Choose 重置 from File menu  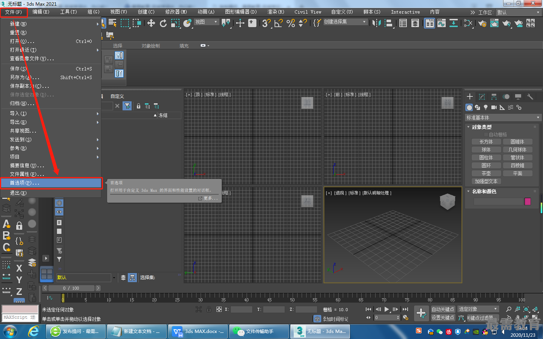point(51,32)
